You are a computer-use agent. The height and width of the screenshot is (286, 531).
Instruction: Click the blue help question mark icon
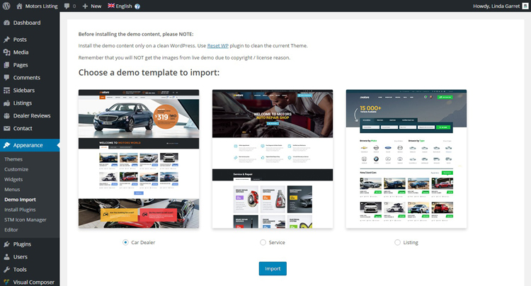pyautogui.click(x=137, y=6)
